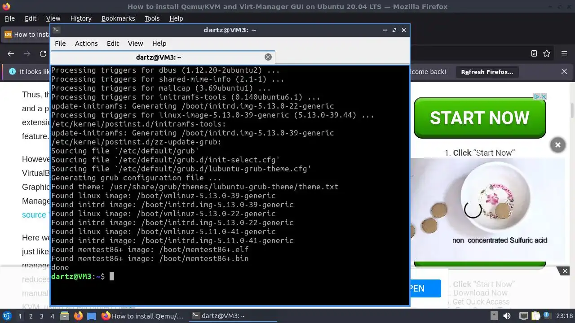Viewport: 575px width, 323px height.
Task: Click the 'Refresh Firefox…' button
Action: (x=487, y=72)
